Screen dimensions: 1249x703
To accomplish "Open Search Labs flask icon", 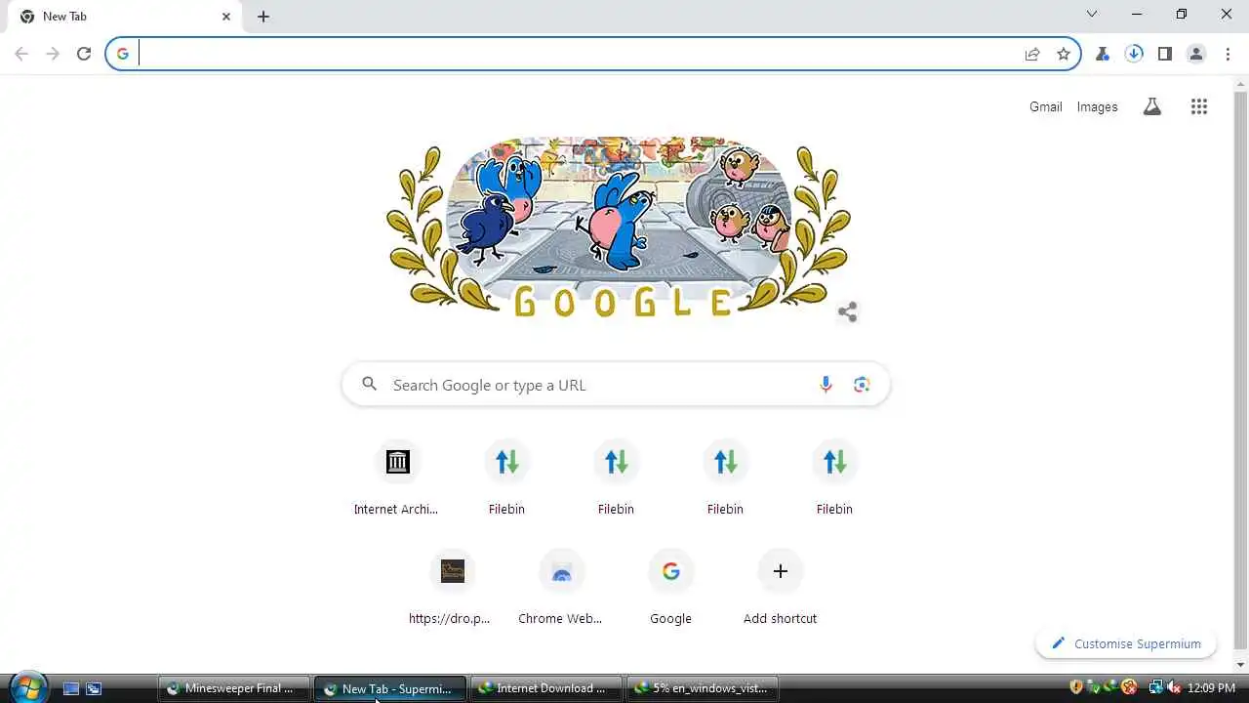I will [1152, 107].
